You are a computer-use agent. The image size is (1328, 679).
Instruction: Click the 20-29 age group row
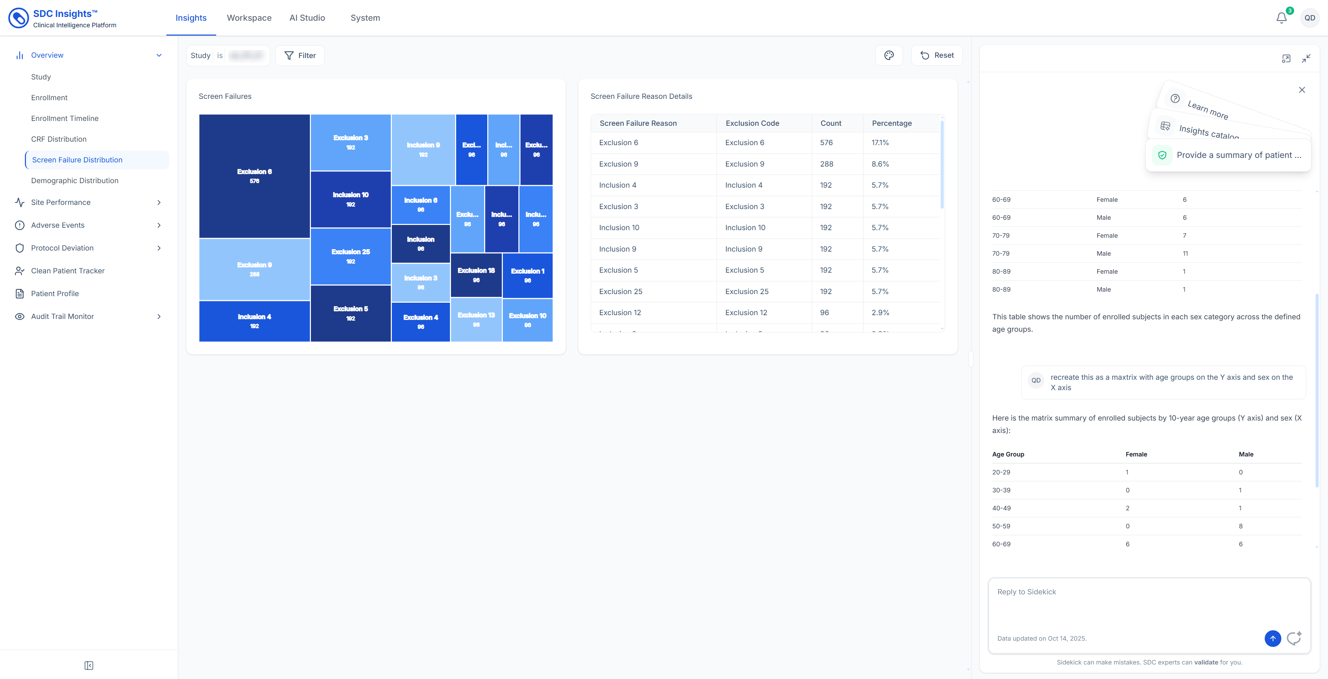click(x=1146, y=472)
